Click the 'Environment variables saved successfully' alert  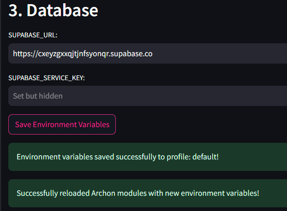(148, 157)
